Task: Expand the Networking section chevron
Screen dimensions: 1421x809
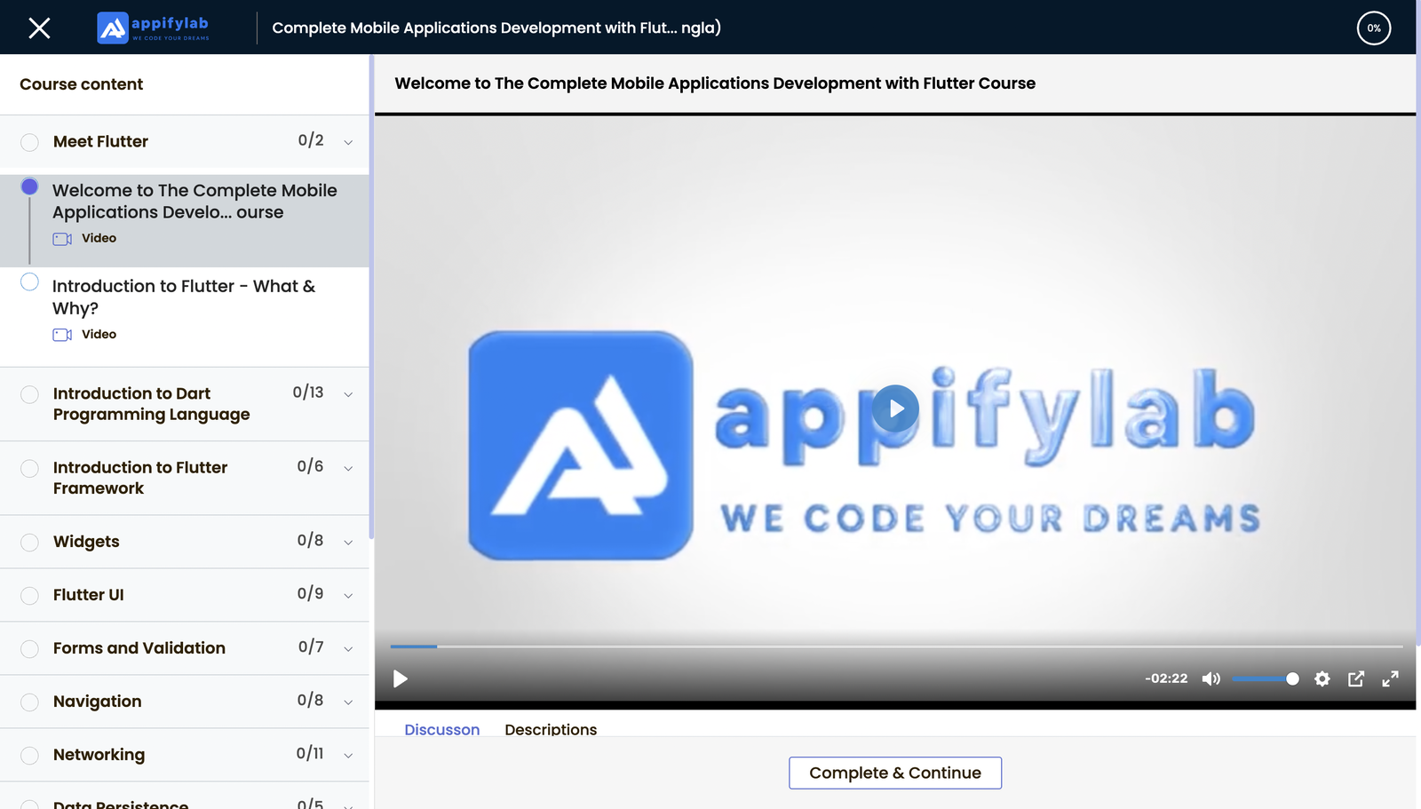Action: click(x=348, y=755)
